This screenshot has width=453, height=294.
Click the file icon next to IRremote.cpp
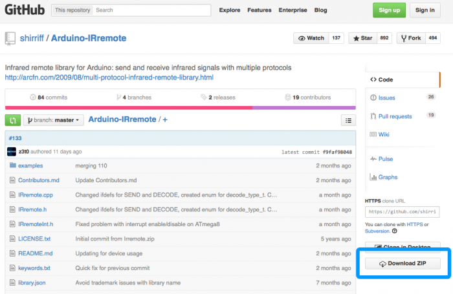(x=12, y=194)
